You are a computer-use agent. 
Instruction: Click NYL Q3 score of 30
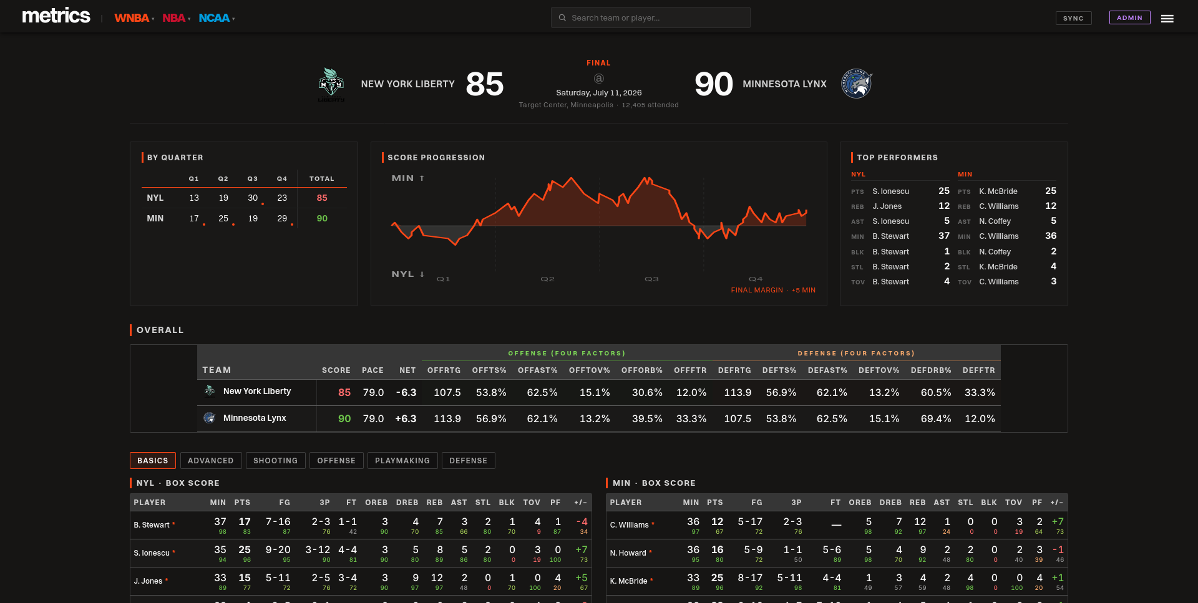pos(253,198)
